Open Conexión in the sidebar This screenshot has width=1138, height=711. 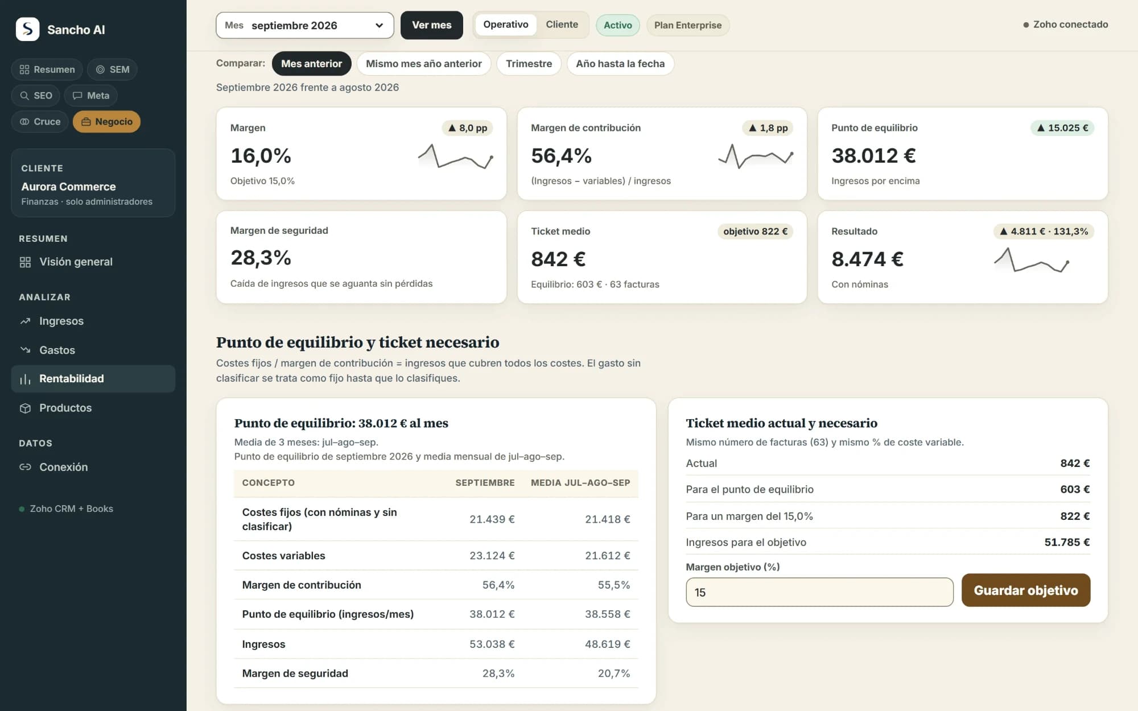[93, 467]
